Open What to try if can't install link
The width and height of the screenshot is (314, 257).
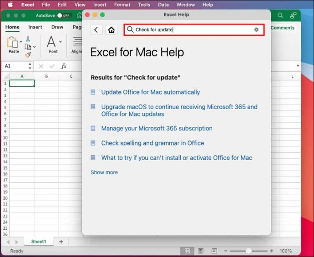coord(177,158)
